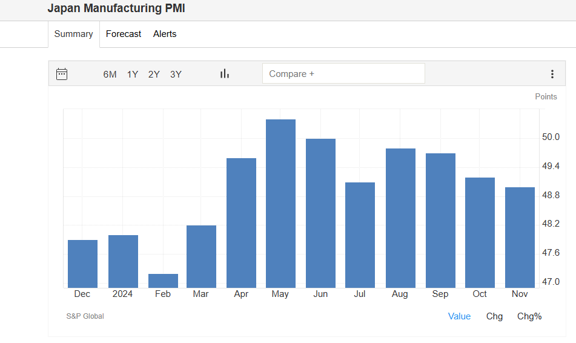Open the three-dot chart options menu
The width and height of the screenshot is (576, 343).
(552, 74)
